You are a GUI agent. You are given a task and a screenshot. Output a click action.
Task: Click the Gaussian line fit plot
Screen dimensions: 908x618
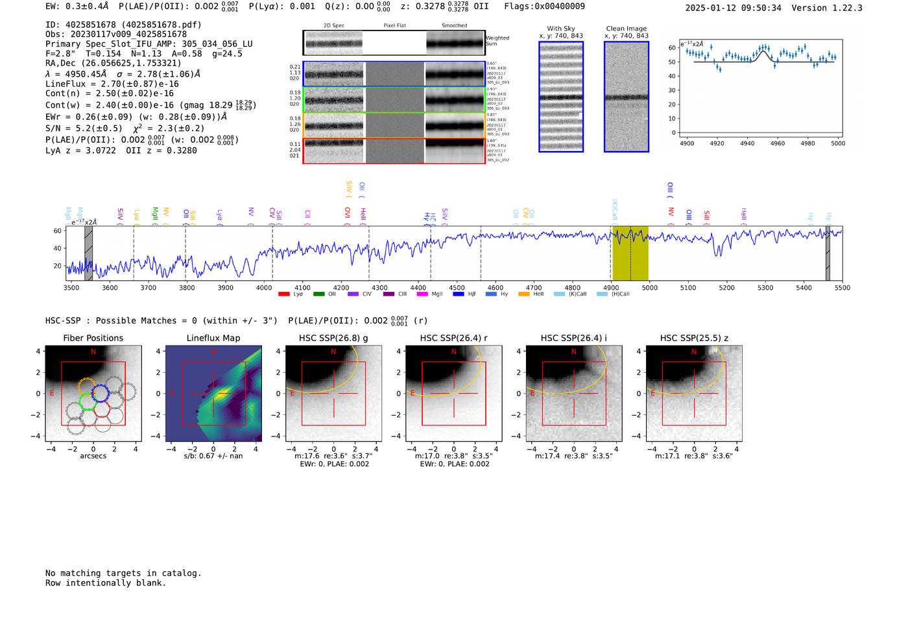coord(760,88)
